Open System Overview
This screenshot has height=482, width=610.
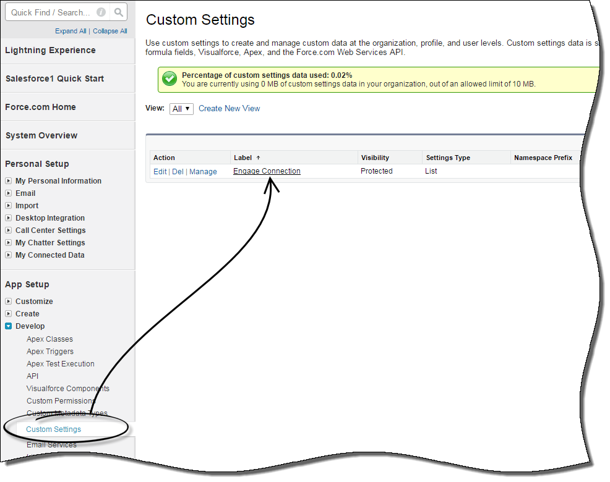pyautogui.click(x=41, y=136)
